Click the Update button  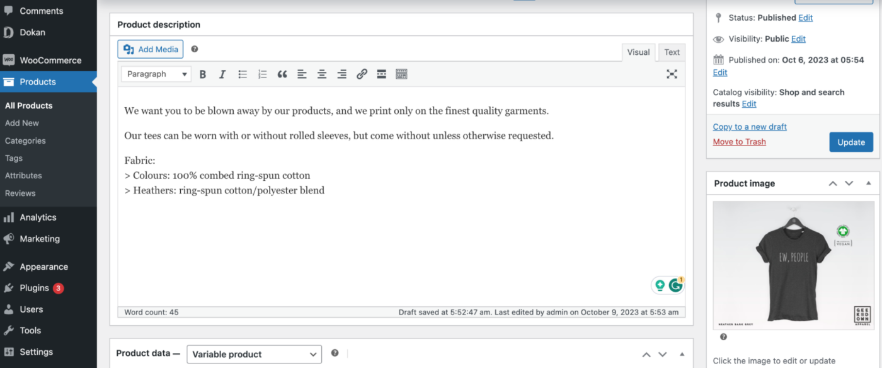click(x=851, y=142)
